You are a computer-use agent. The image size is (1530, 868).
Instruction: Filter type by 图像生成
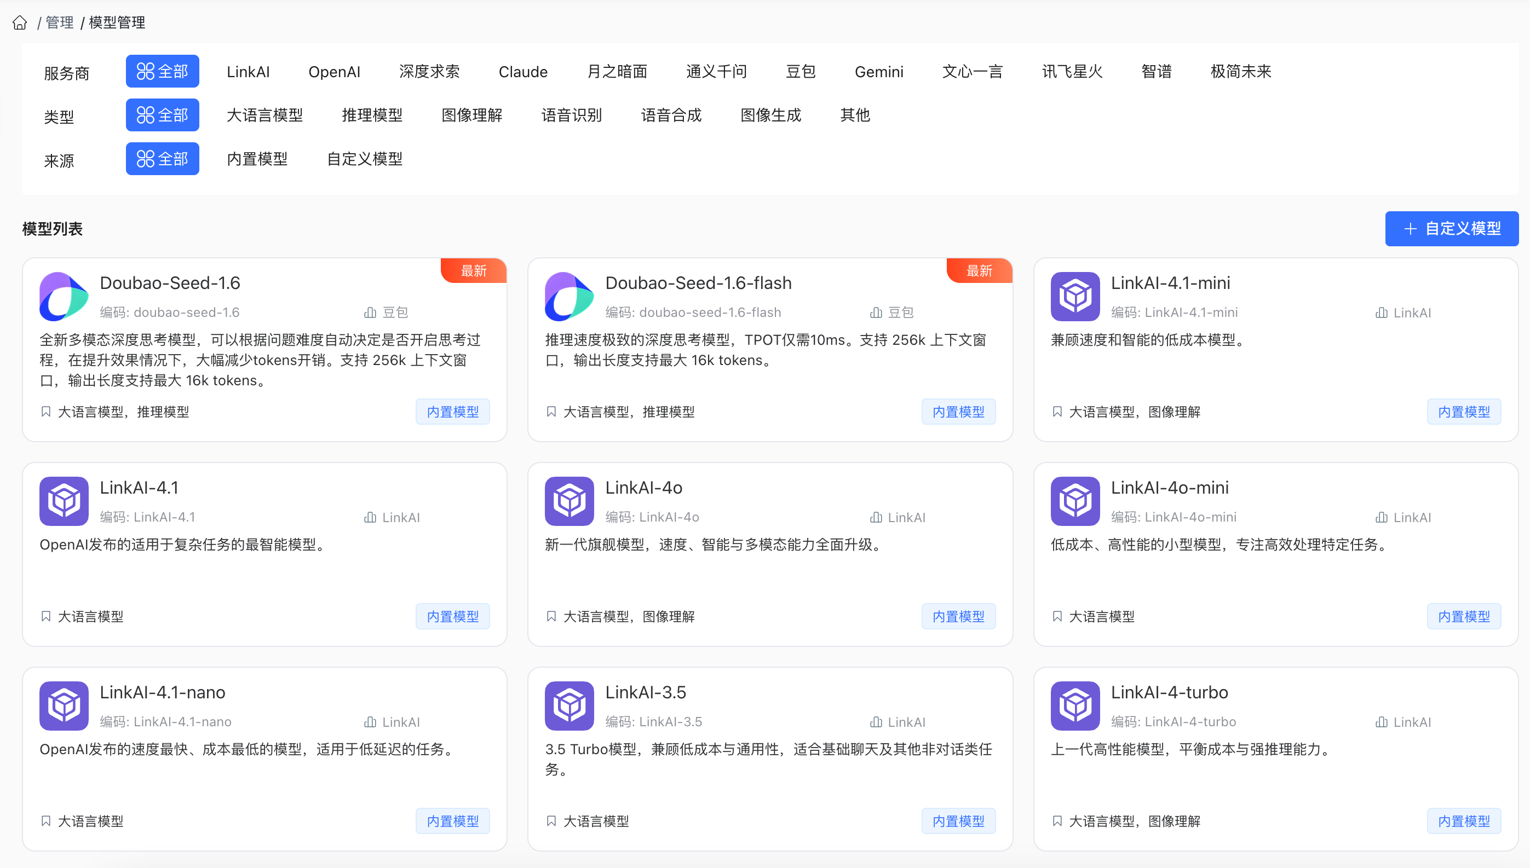pyautogui.click(x=770, y=115)
